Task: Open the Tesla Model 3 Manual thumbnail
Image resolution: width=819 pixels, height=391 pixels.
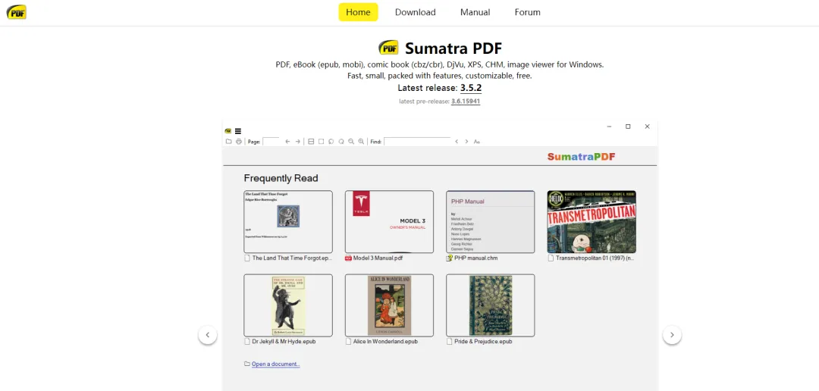Action: [389, 222]
